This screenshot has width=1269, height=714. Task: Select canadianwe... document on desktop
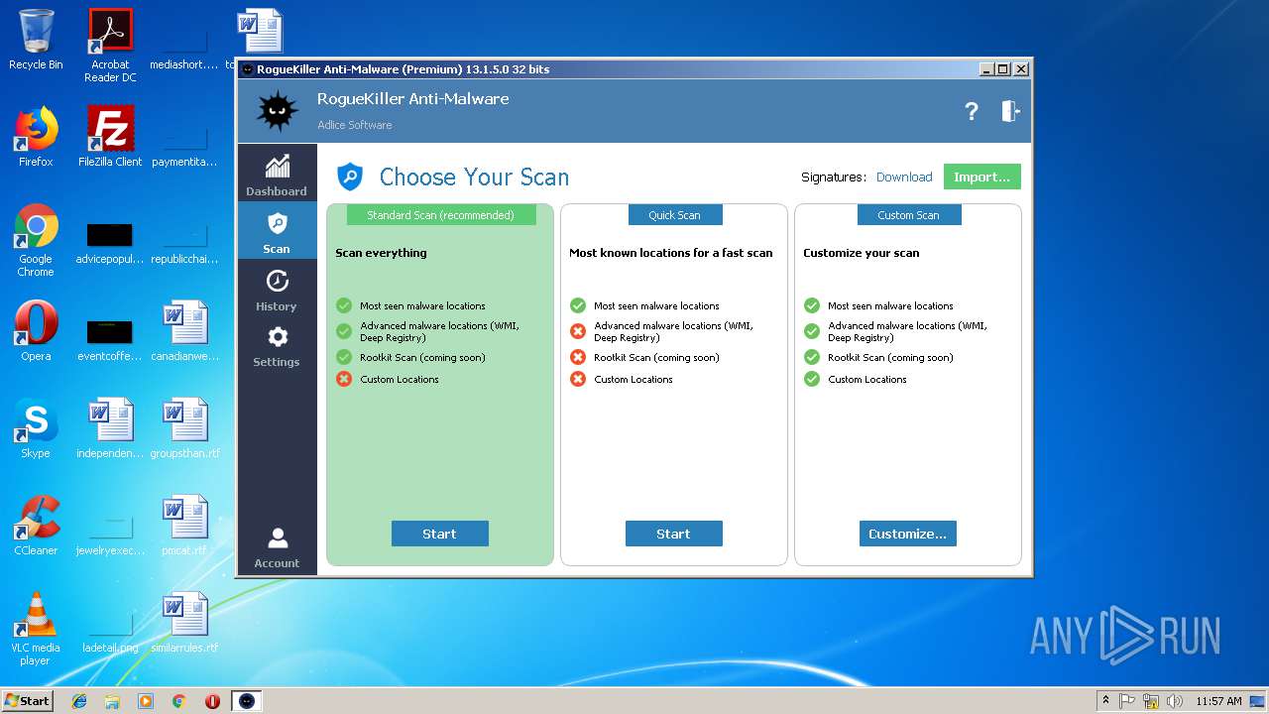click(184, 331)
